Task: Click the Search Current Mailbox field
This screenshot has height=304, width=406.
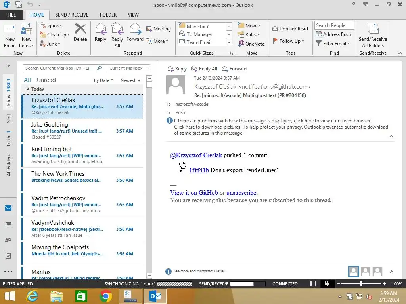Action: (60, 68)
